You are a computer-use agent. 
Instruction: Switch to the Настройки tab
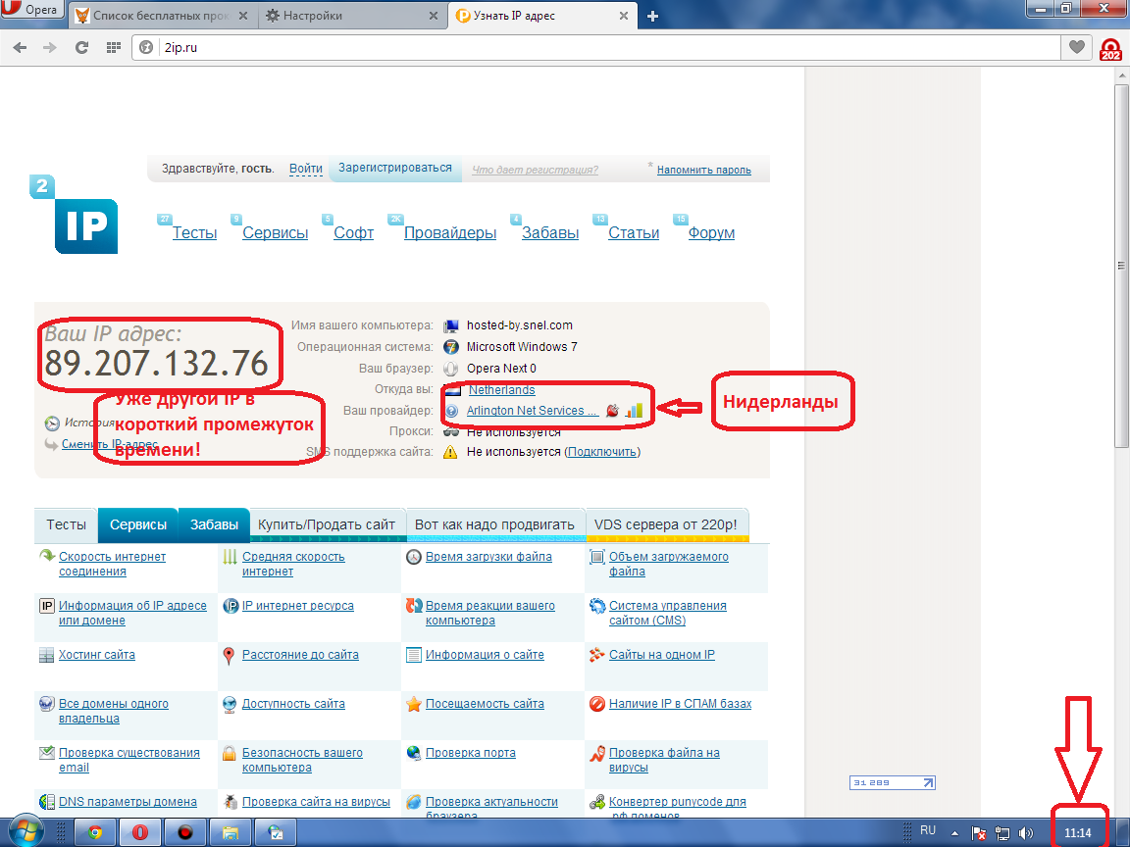[351, 16]
